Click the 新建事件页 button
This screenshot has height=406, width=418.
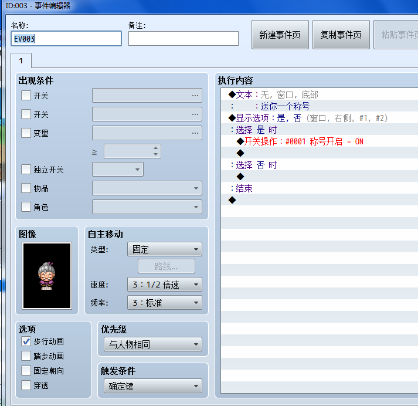pyautogui.click(x=280, y=35)
